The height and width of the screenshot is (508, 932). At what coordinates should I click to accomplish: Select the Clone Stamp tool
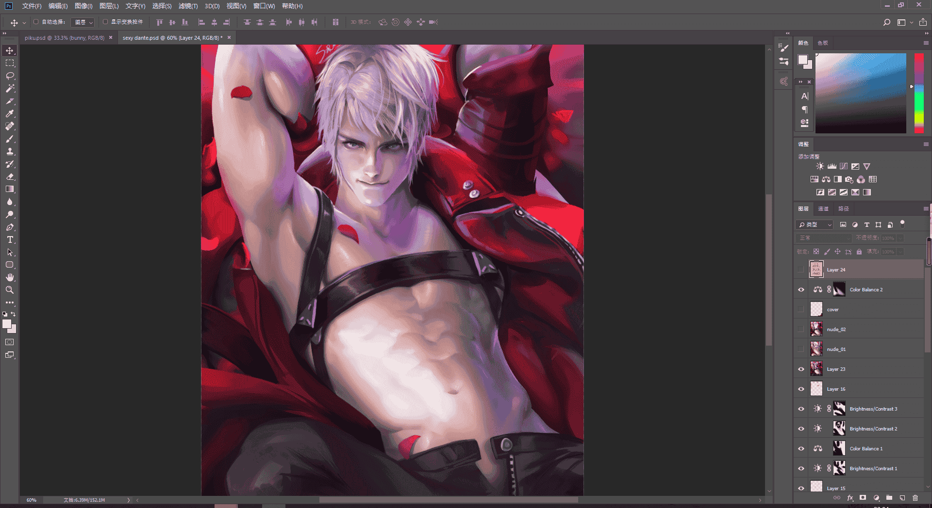pos(10,151)
